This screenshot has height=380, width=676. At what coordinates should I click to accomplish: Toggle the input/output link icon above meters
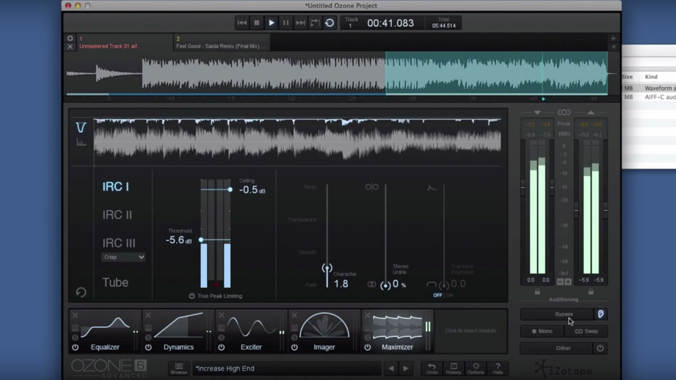(x=564, y=112)
